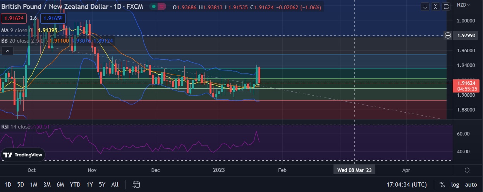This screenshot has width=483, height=192.
Task: Toggle the green market status dot
Action: (x=154, y=7)
